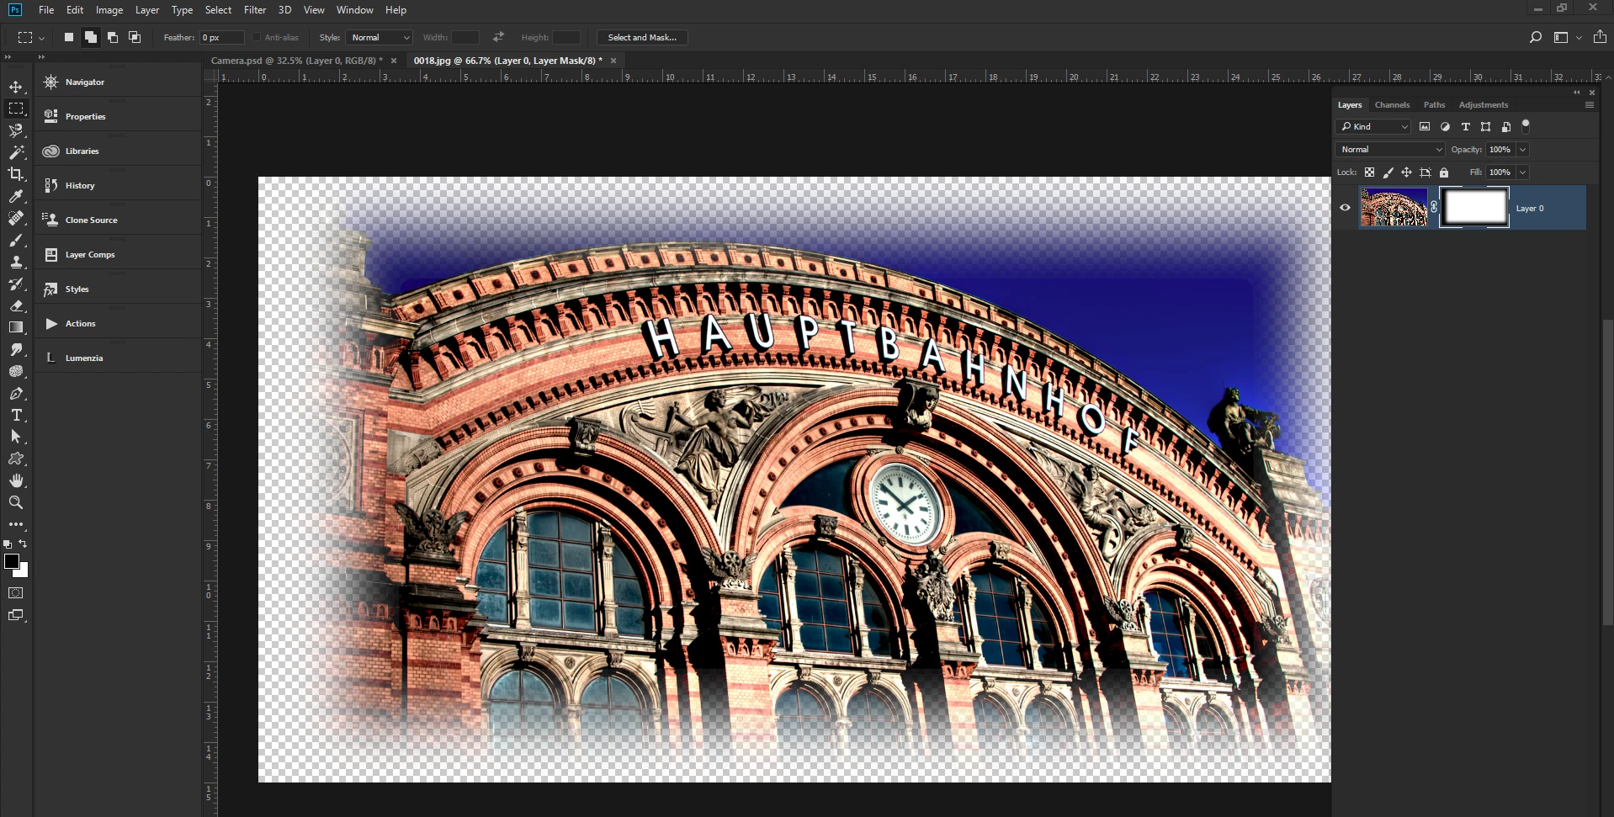Select the Eyedropper tool
This screenshot has width=1614, height=817.
(16, 196)
